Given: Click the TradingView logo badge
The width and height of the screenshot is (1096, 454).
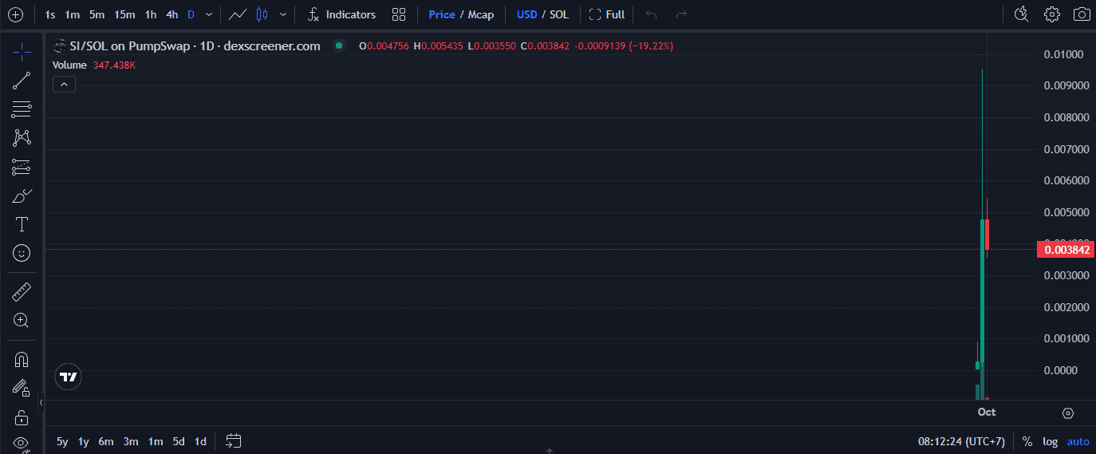Looking at the screenshot, I should [69, 377].
